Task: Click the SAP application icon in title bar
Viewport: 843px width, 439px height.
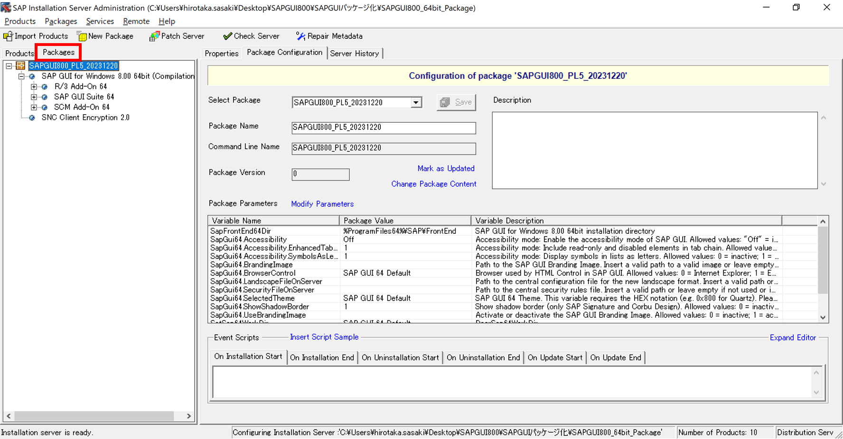Action: click(6, 8)
